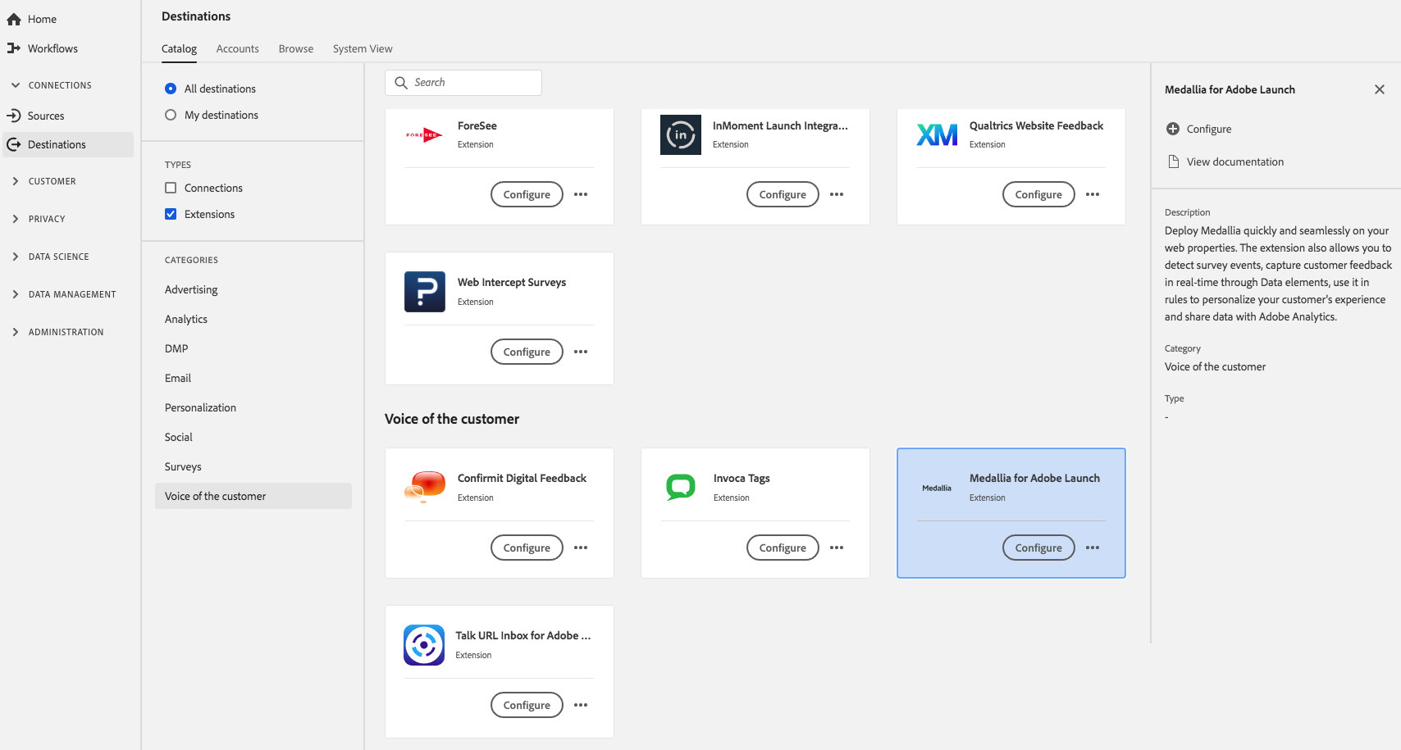The height and width of the screenshot is (750, 1401).
Task: Click the destinations Search field
Action: coord(463,83)
